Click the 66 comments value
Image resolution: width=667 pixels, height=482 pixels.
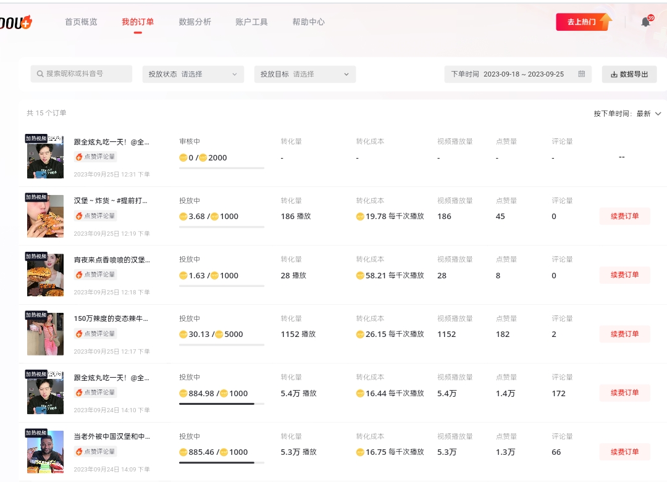pos(556,452)
